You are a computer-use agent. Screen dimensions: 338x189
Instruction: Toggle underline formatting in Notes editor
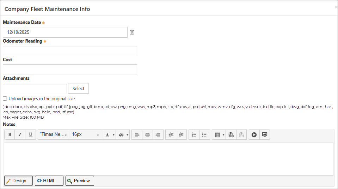click(x=31, y=134)
